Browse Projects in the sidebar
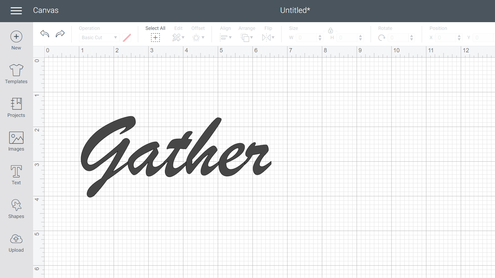Screen dimensions: 495x278 tap(16, 108)
